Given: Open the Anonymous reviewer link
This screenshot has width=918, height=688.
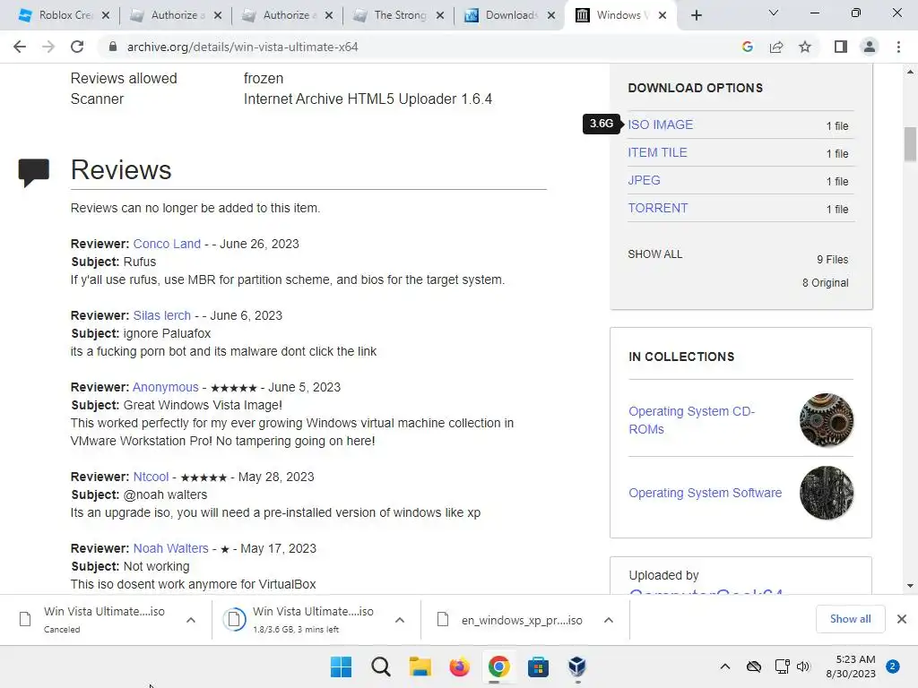Looking at the screenshot, I should tap(166, 387).
